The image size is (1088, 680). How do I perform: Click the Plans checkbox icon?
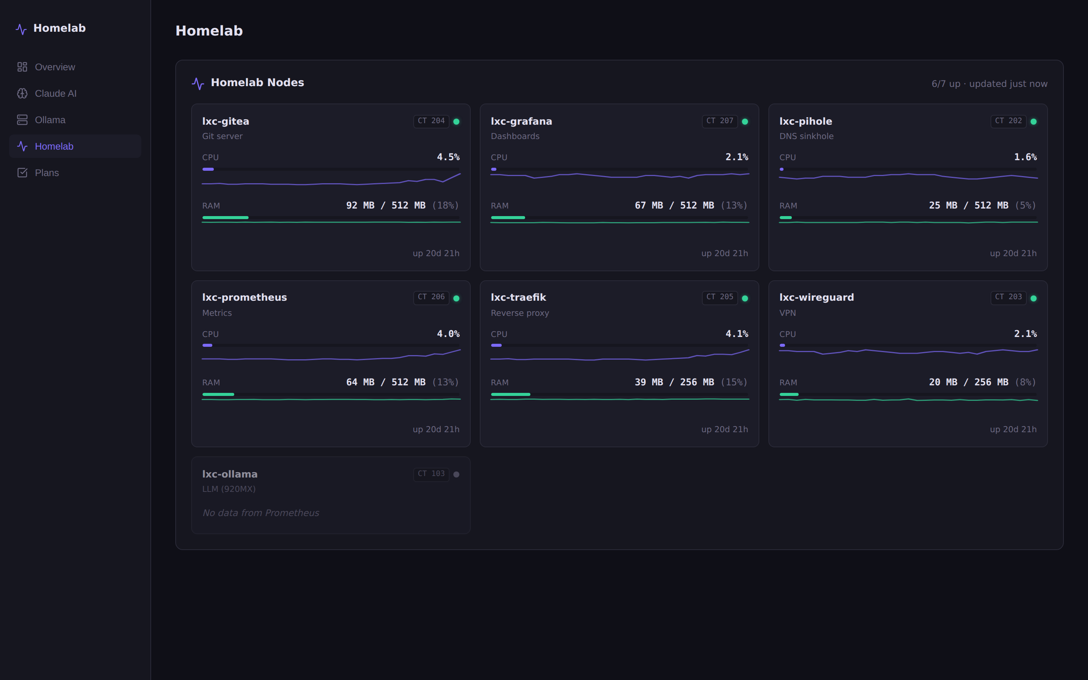coord(22,173)
